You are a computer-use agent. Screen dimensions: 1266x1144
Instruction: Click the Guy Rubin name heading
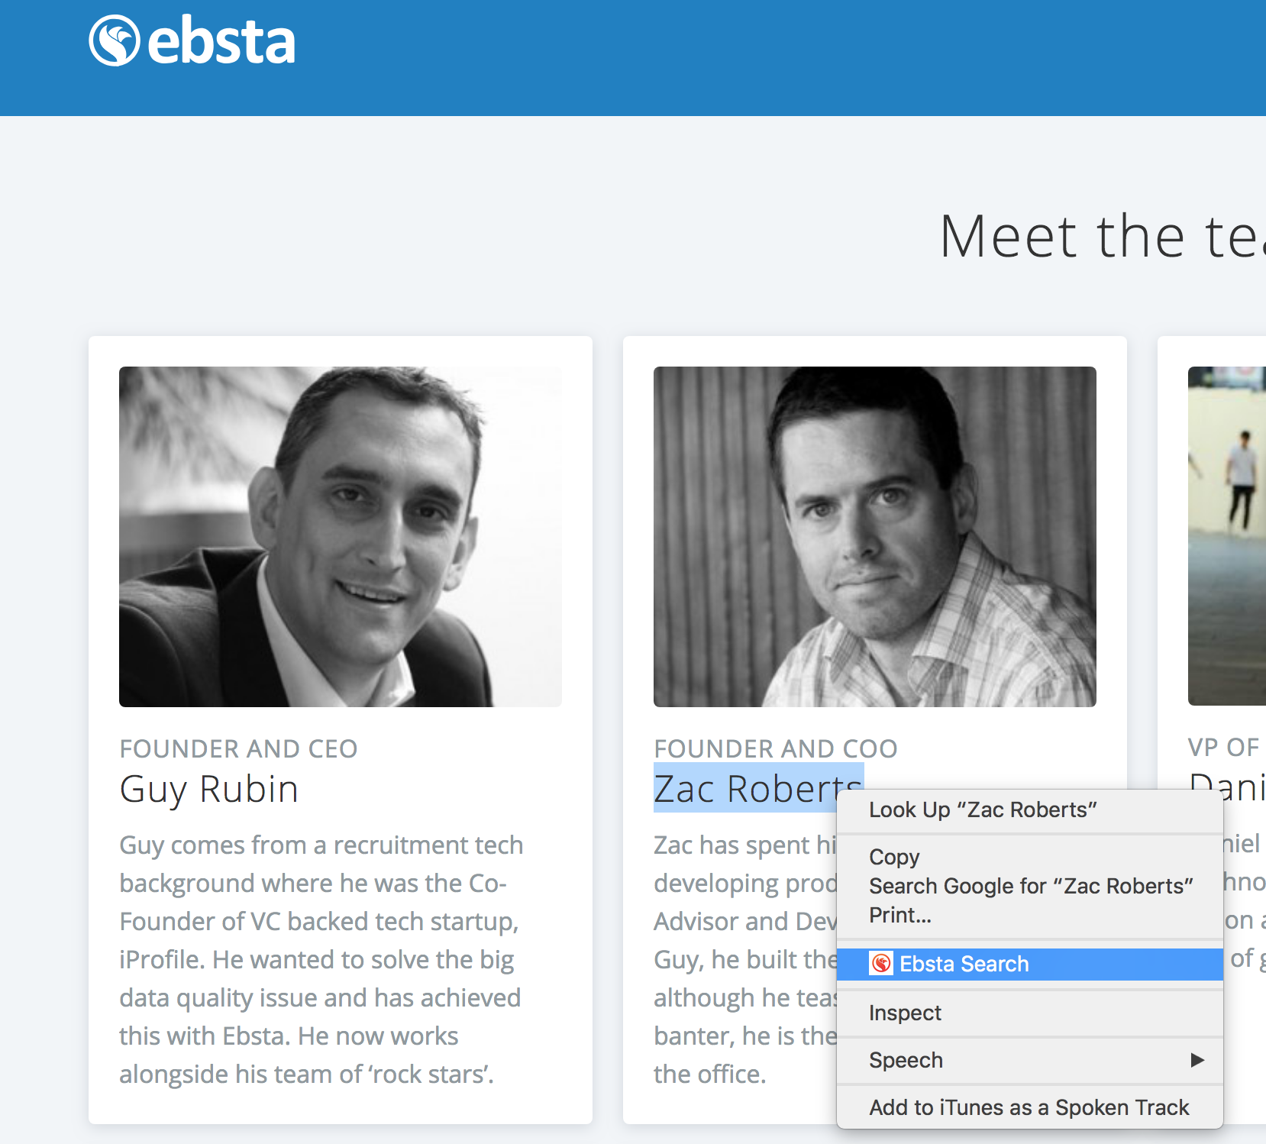(208, 789)
